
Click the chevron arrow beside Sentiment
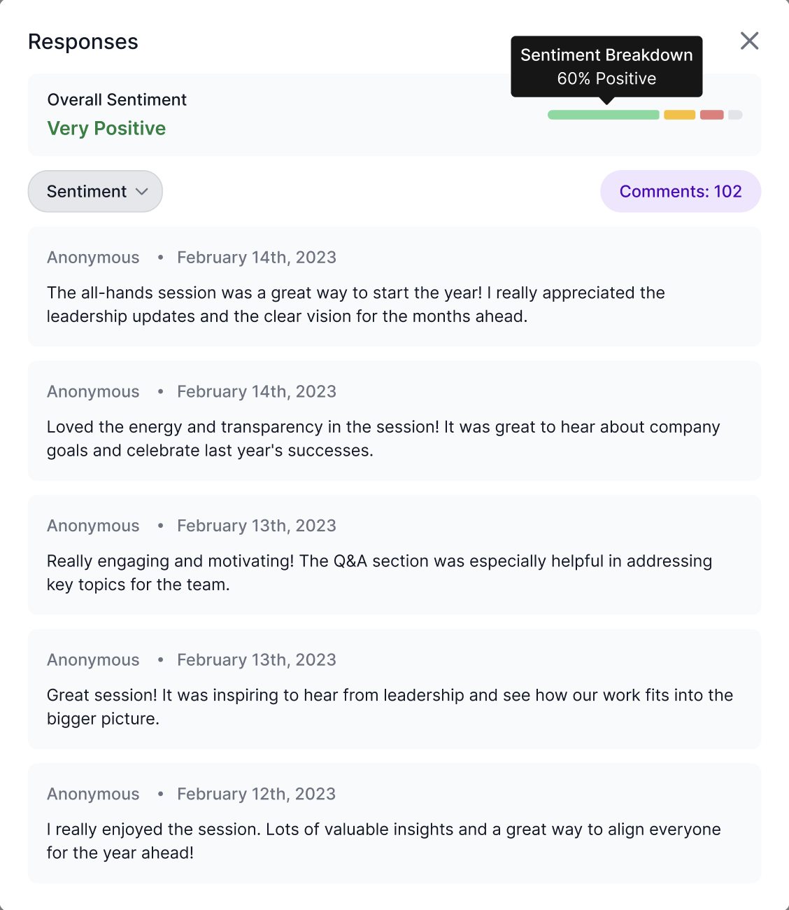click(142, 191)
